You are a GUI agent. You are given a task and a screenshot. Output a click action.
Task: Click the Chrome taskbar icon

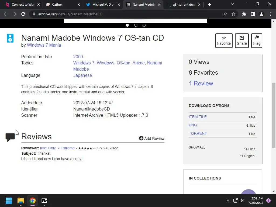point(33,201)
